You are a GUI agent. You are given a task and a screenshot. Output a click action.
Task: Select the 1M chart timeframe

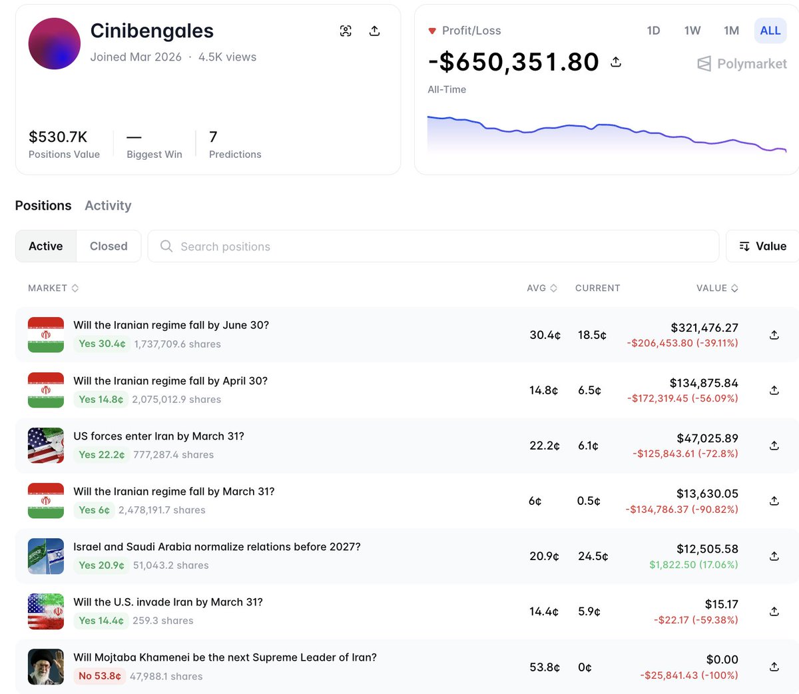coord(731,31)
